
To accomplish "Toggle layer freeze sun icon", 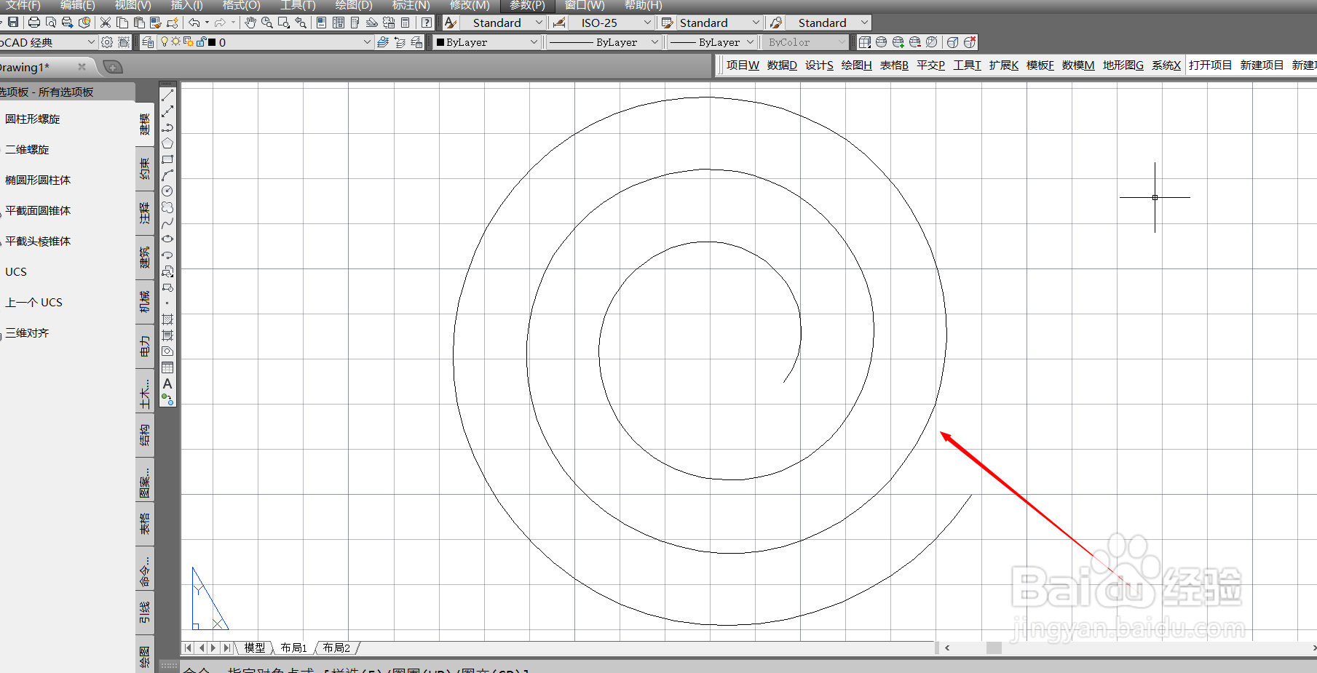I will point(175,42).
